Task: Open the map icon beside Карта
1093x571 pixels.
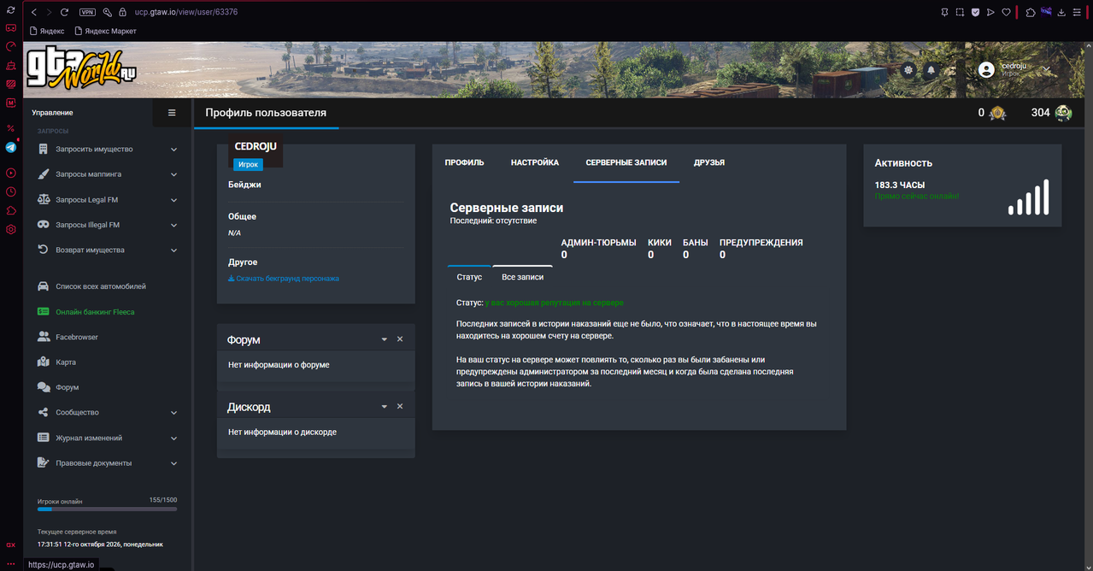Action: [44, 362]
